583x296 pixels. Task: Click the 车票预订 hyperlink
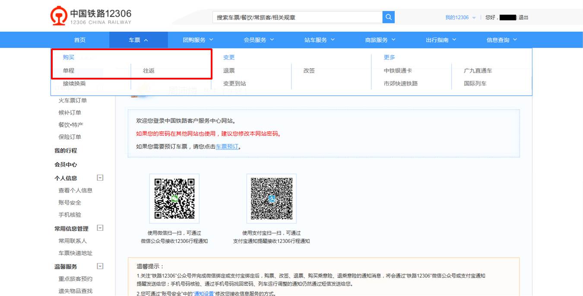tap(227, 147)
